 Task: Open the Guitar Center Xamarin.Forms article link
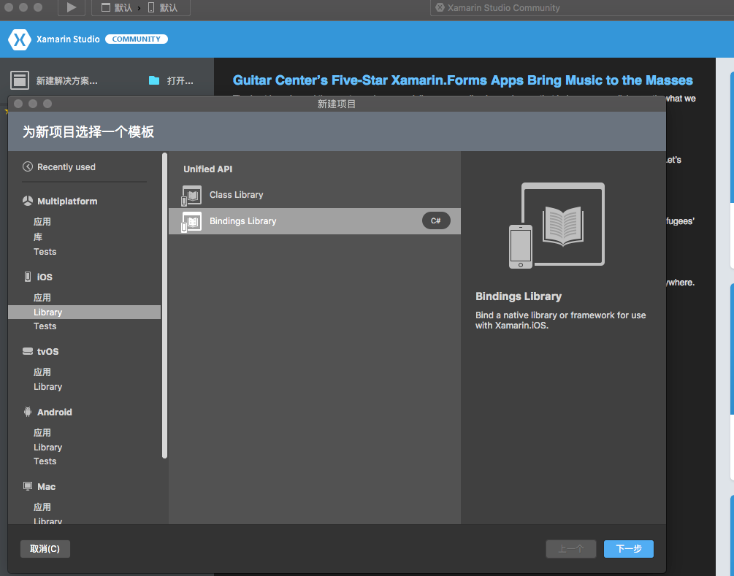pyautogui.click(x=462, y=80)
